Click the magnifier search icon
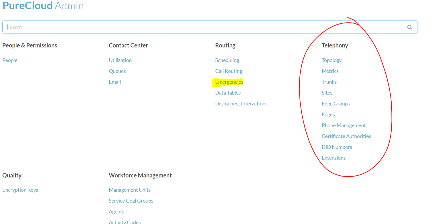The image size is (436, 224). coord(410,27)
